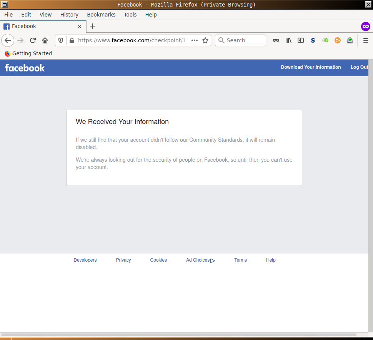Select the Facebook browser tab
373x340 pixels.
point(43,27)
